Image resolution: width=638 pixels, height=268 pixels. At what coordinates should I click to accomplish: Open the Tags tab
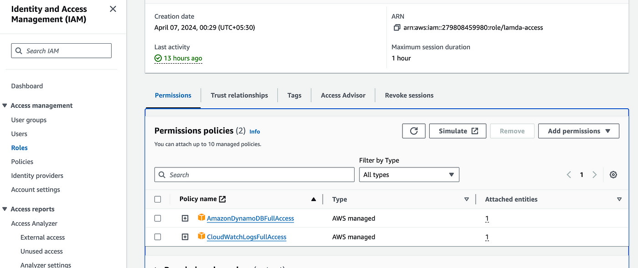point(294,95)
